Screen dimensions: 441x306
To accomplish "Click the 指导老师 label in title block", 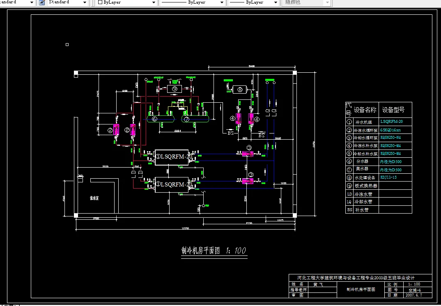I will click(299, 290).
